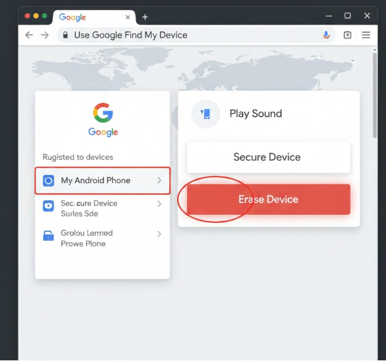Click the browser forward arrow
This screenshot has width=386, height=361.
45,35
